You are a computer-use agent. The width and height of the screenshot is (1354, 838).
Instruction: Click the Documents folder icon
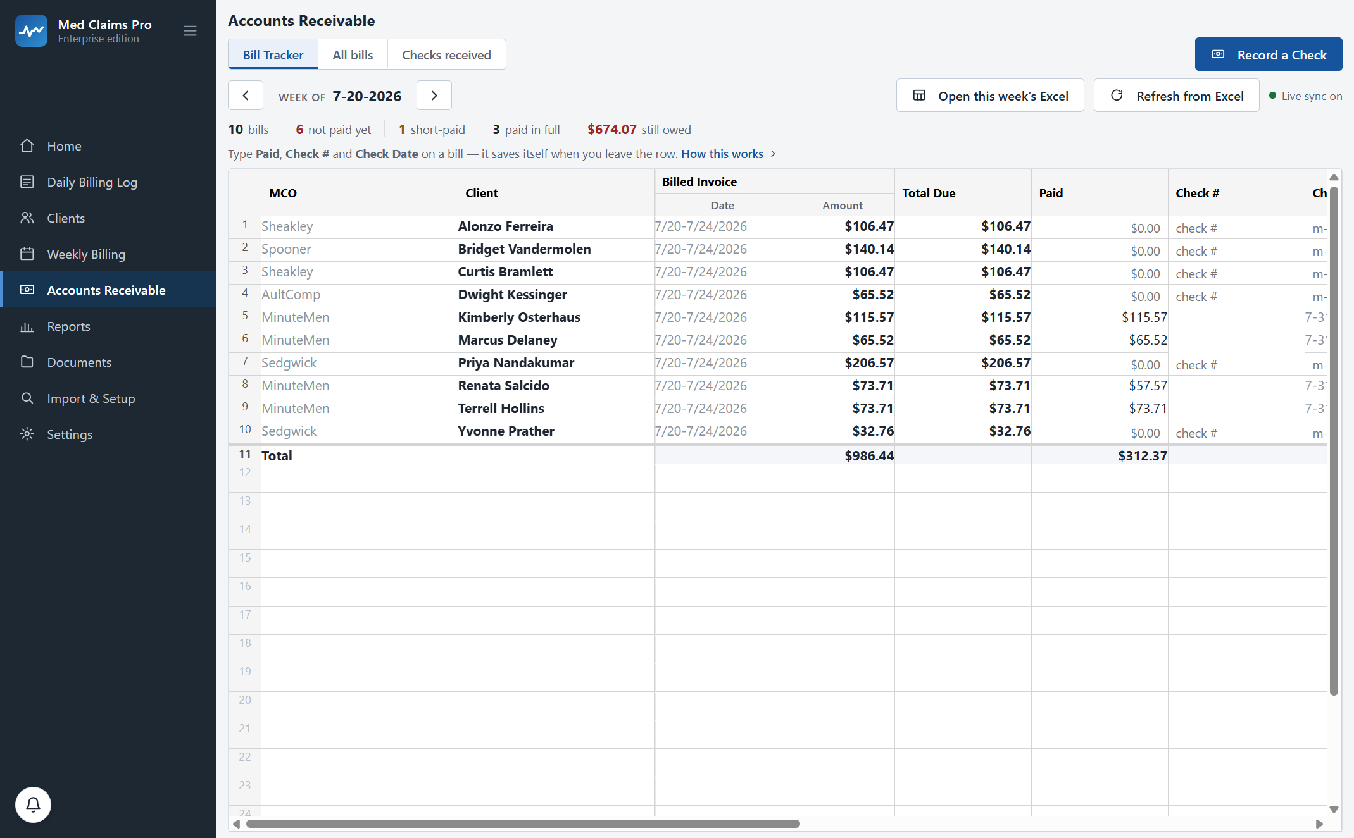(x=27, y=362)
